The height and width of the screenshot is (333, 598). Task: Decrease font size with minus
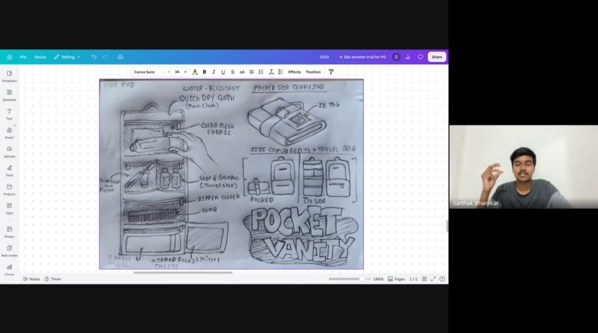[x=169, y=72]
